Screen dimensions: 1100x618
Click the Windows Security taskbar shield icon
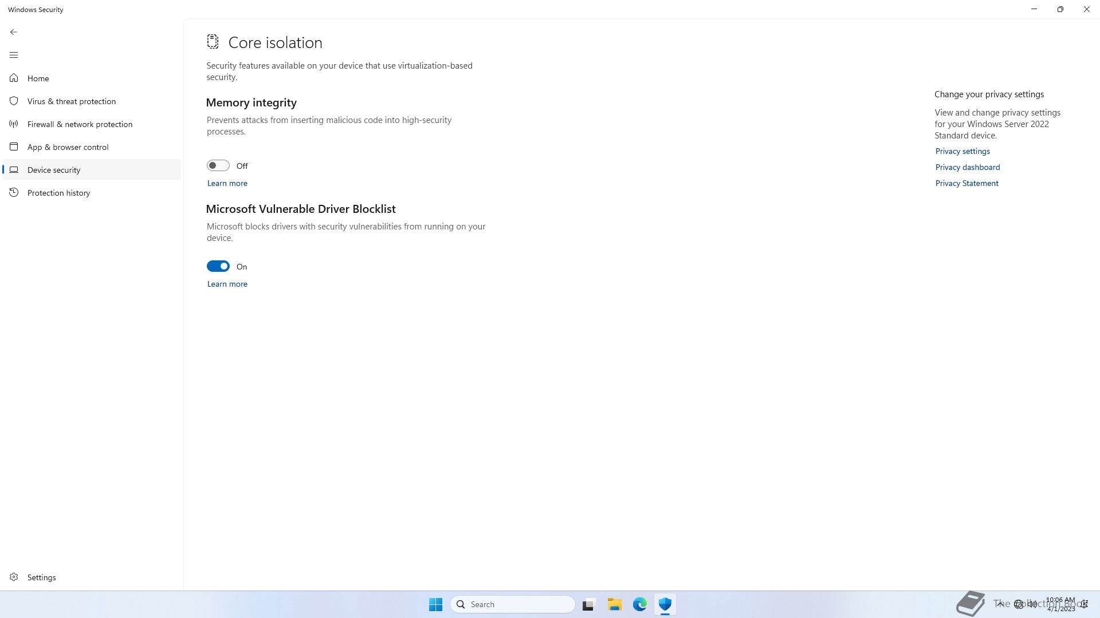(x=665, y=604)
